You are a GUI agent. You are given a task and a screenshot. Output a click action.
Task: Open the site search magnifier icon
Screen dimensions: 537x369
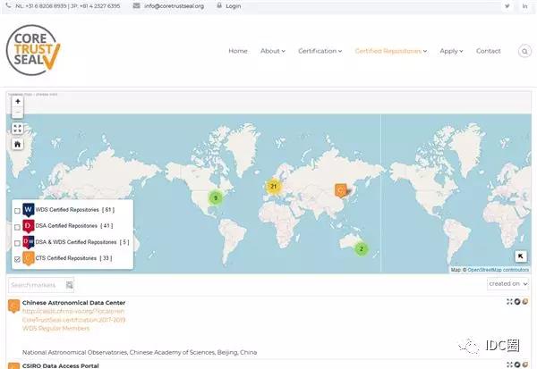click(x=524, y=51)
